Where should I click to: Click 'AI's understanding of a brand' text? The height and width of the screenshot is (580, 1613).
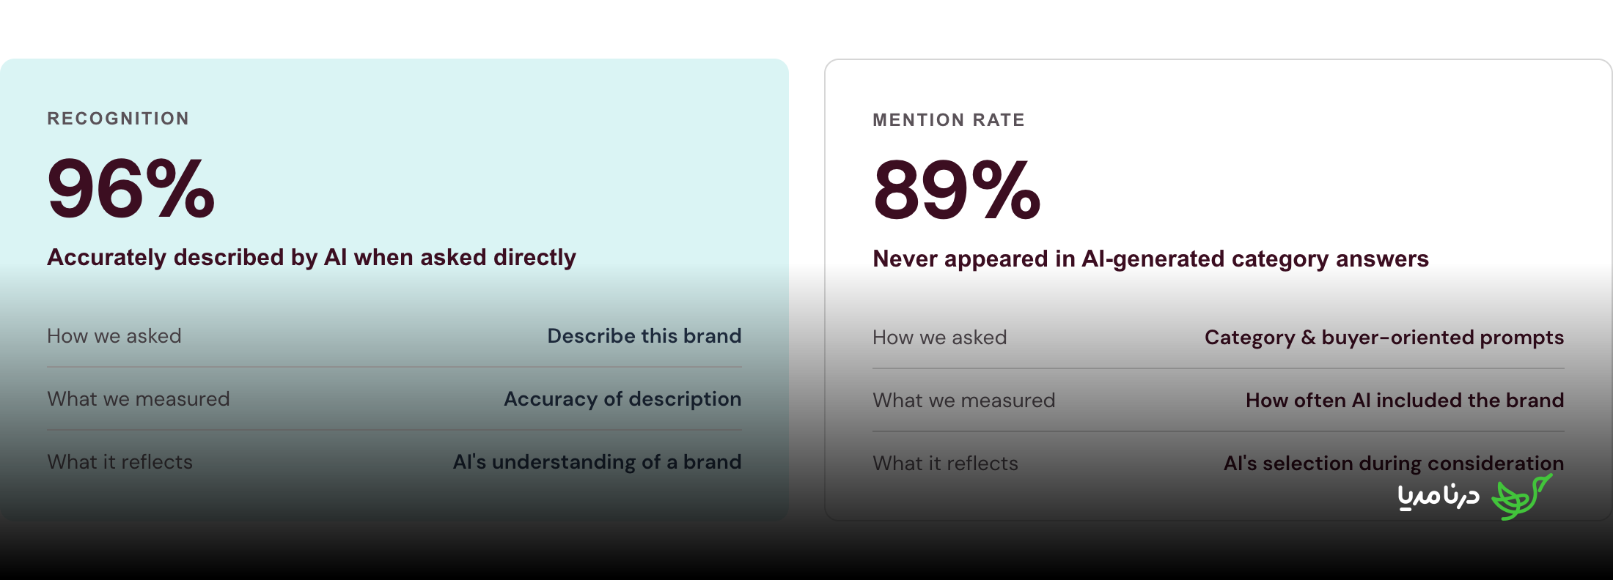click(x=597, y=462)
